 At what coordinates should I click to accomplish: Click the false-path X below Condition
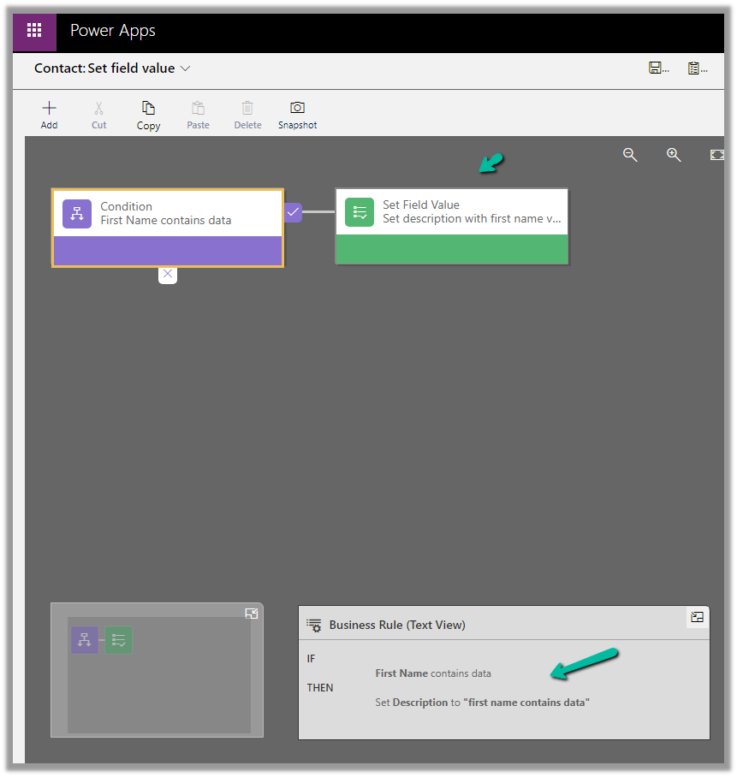[x=168, y=274]
